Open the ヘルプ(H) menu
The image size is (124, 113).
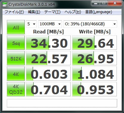tap(73, 12)
